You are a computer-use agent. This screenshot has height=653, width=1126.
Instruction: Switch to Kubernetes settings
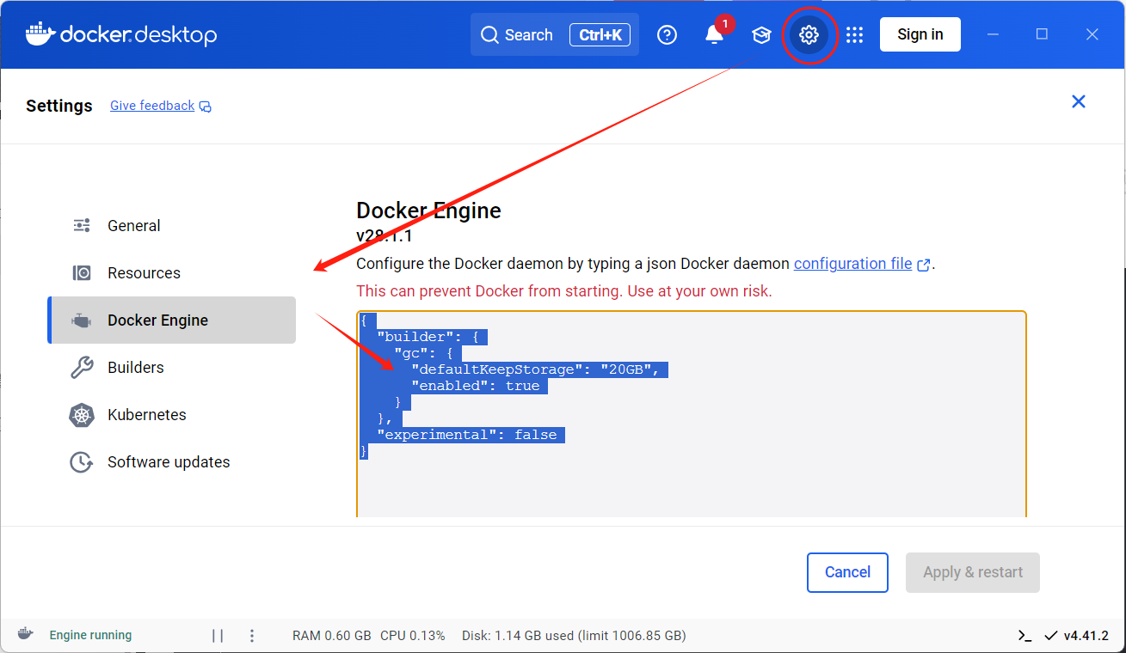point(171,415)
